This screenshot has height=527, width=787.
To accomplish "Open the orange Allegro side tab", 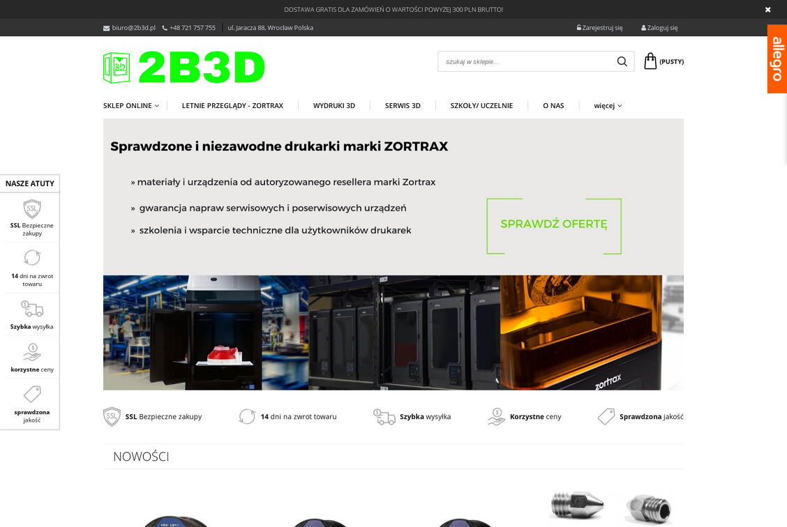I will (x=777, y=59).
